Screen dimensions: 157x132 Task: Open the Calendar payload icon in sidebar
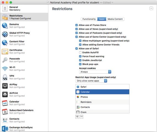point(5,103)
